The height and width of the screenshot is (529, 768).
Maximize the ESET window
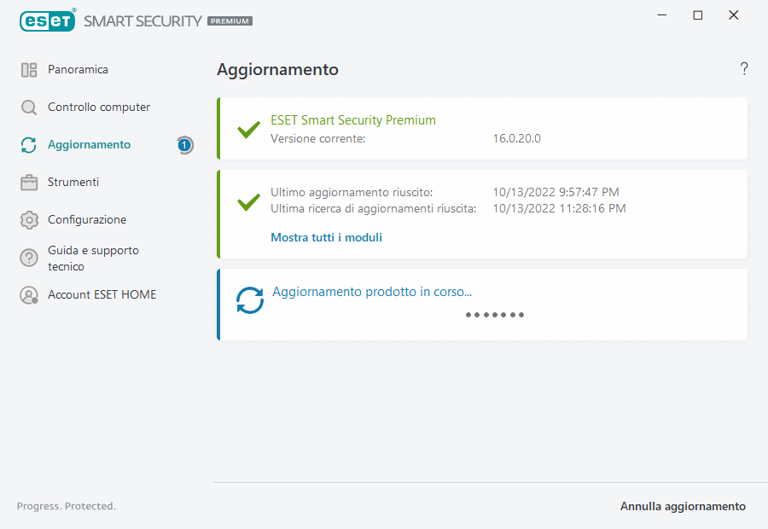(x=697, y=15)
